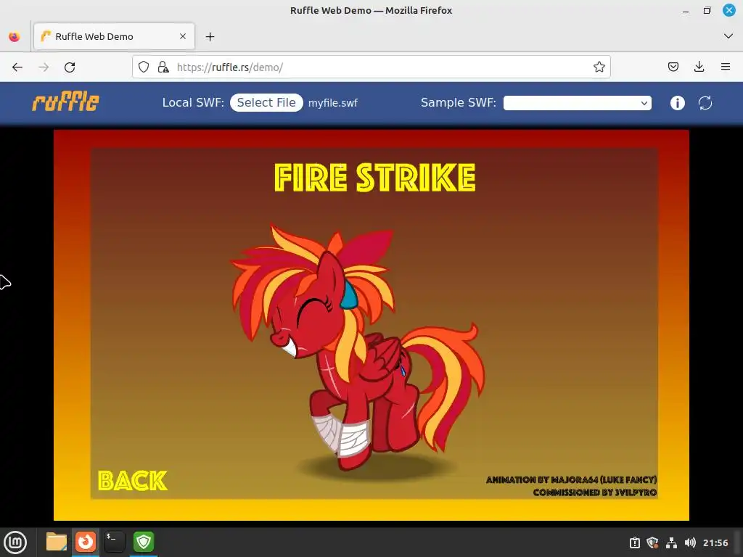Screen dimensions: 743x557
Task: Click the Select File button
Action: pos(266,103)
